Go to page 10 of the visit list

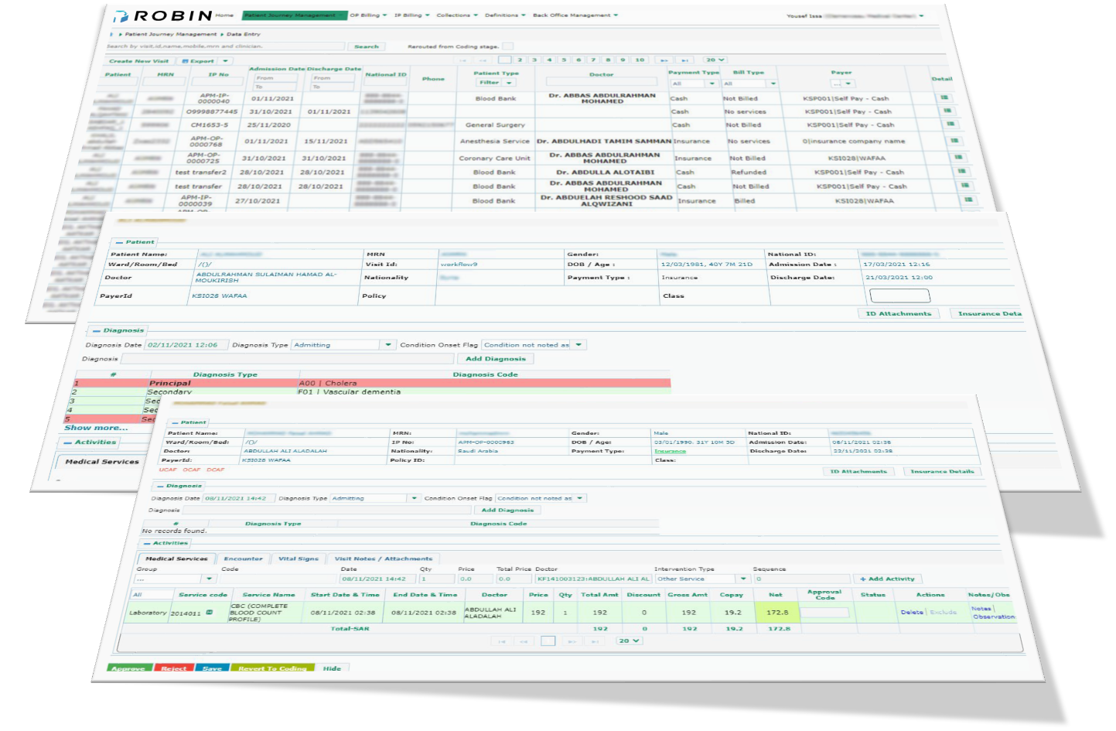point(640,60)
